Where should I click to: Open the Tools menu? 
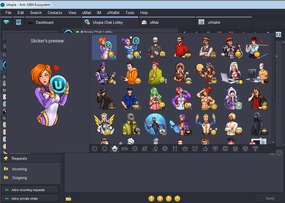[x=130, y=13]
